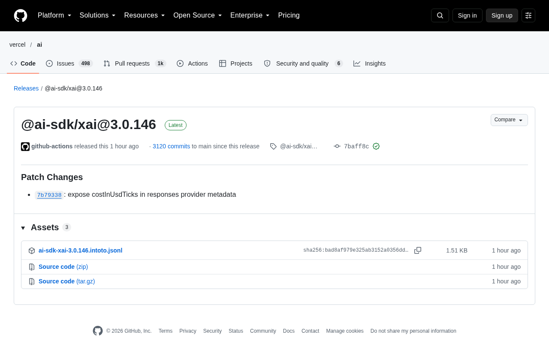Expand the Open Source menu
The image size is (549, 343).
click(198, 15)
